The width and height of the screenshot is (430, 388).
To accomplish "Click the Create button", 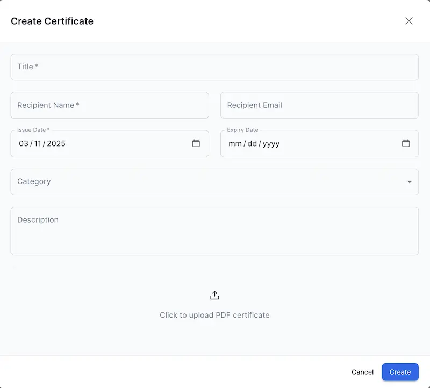I will click(400, 372).
